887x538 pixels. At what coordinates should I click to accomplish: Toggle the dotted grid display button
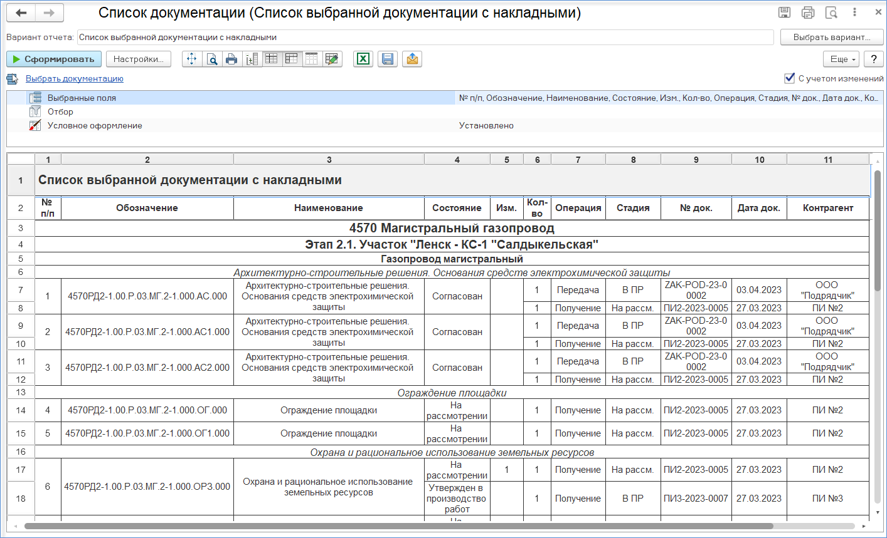[x=312, y=59]
